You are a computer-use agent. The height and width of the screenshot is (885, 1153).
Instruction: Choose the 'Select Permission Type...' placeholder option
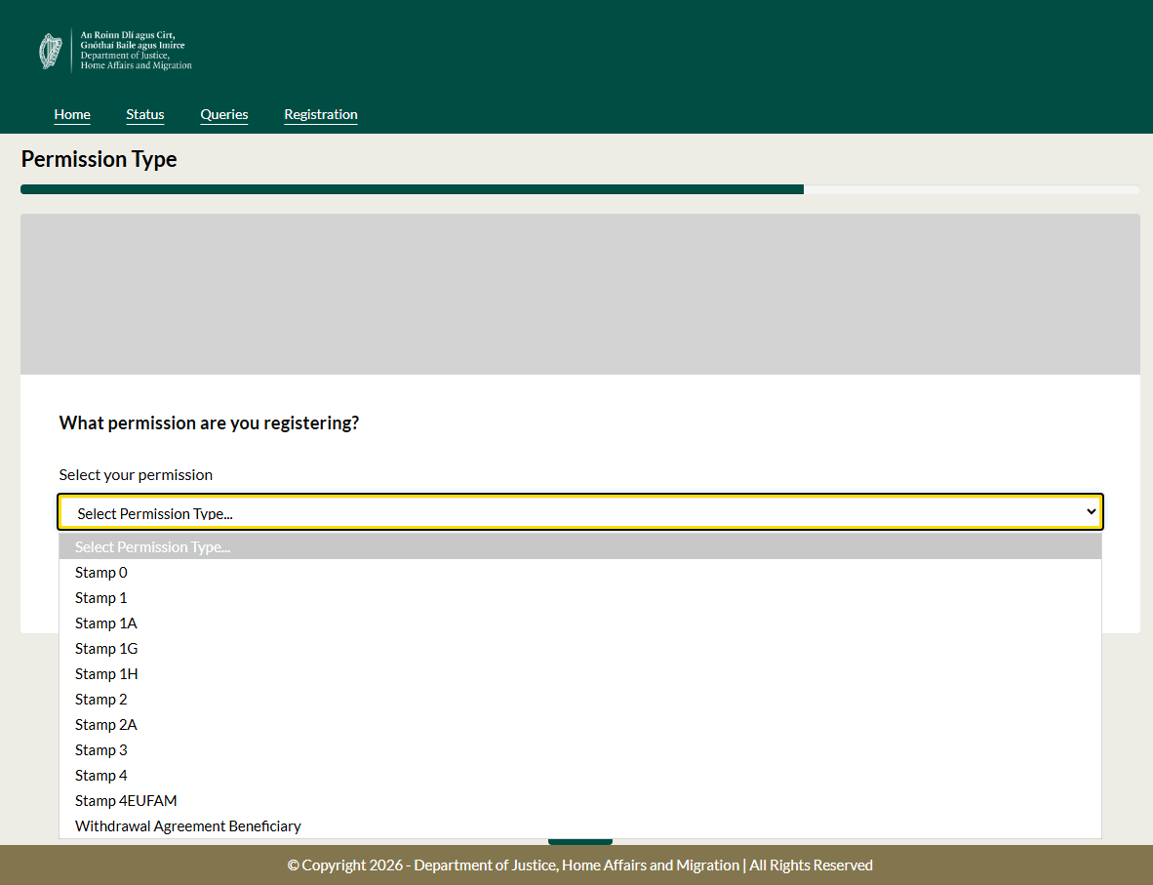pos(580,546)
